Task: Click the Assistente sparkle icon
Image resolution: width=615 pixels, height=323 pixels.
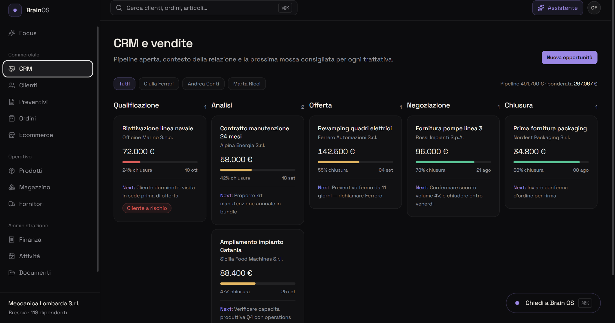Action: click(541, 8)
